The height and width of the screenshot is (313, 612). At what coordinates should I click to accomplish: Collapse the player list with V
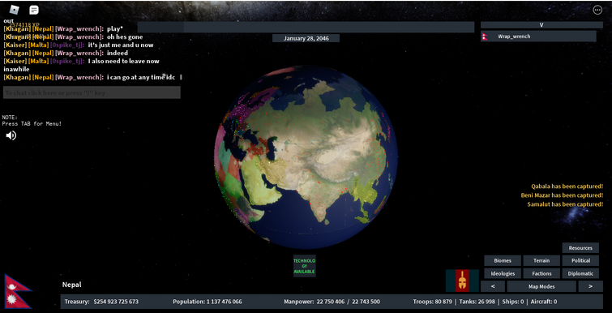[541, 25]
